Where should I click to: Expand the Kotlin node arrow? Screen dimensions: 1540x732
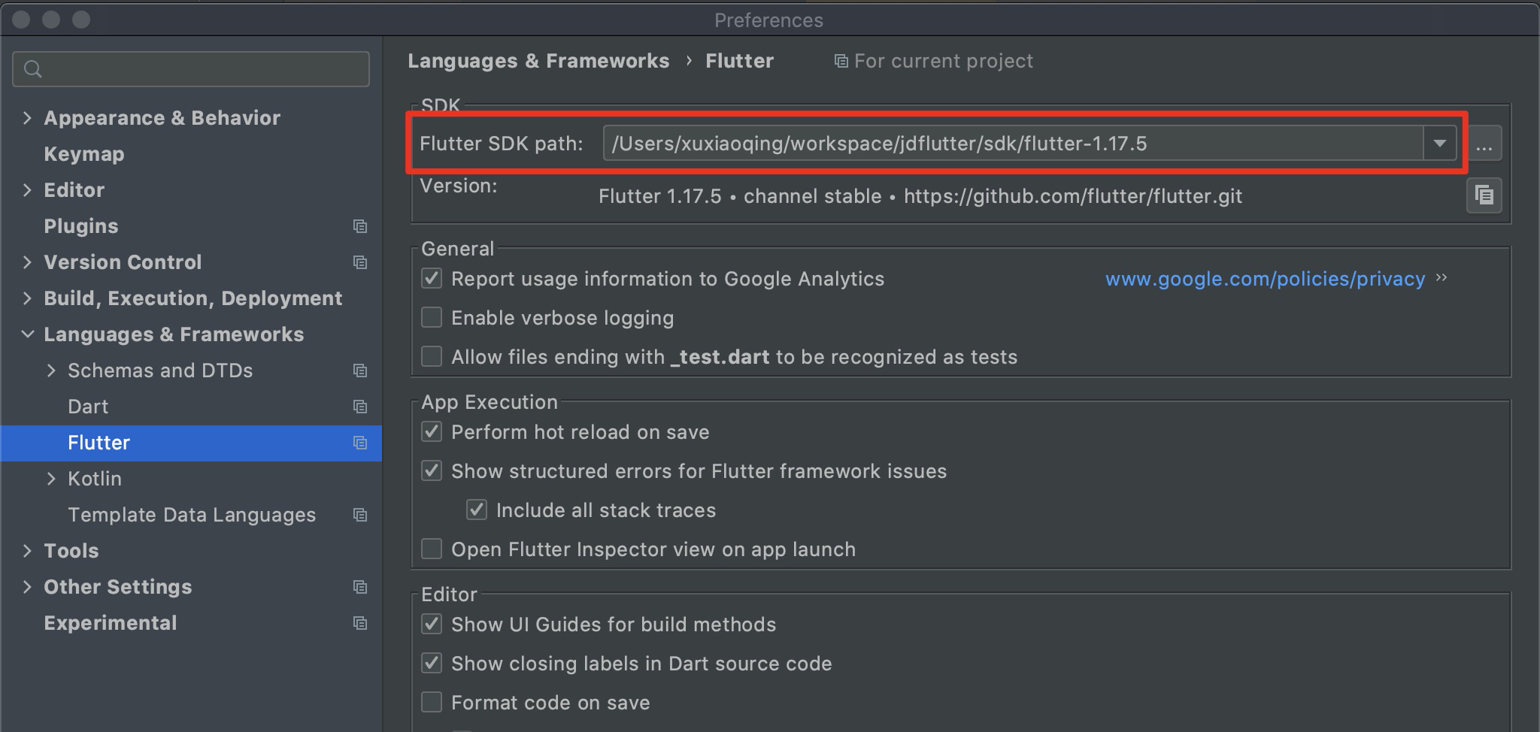point(51,479)
